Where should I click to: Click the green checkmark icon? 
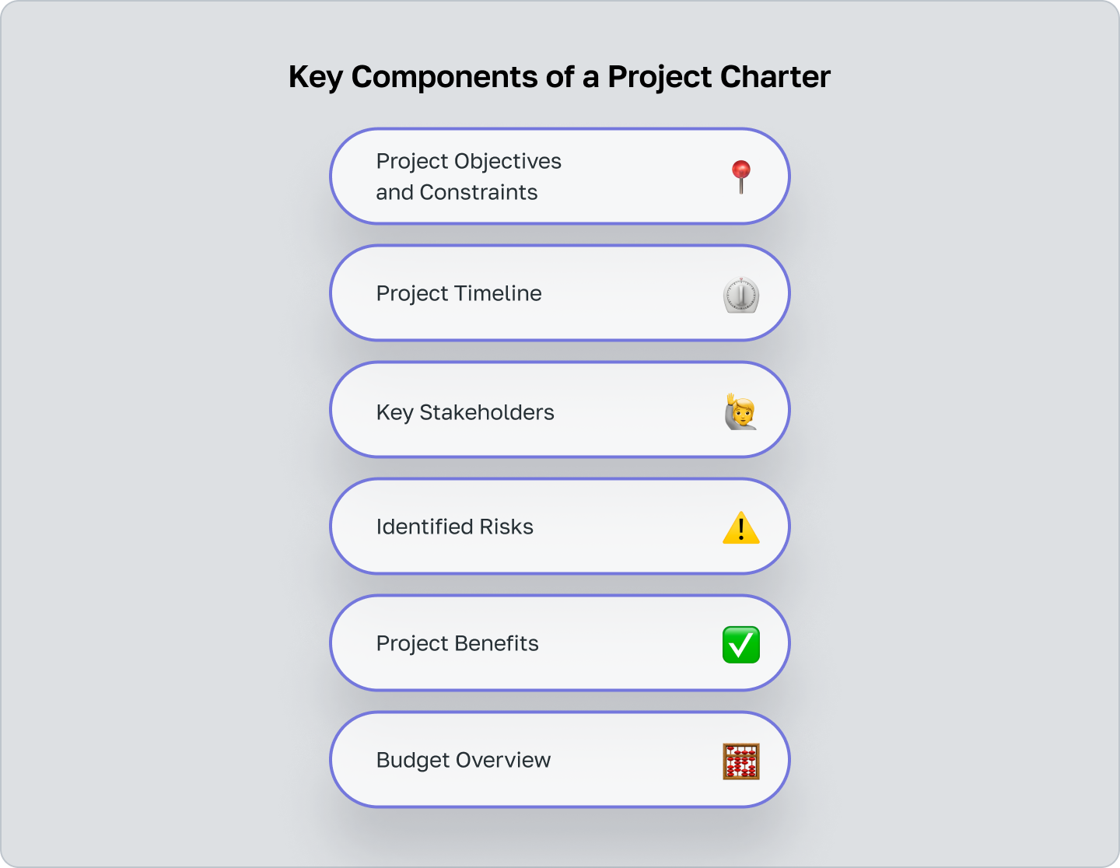pyautogui.click(x=741, y=645)
